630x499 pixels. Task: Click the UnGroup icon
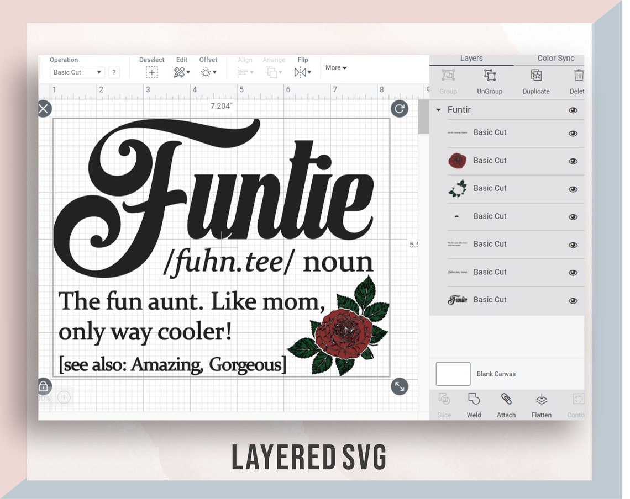[490, 80]
